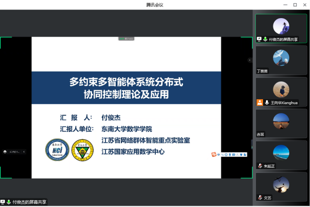Click muted microphone icon beside 朱延正

click(x=260, y=166)
